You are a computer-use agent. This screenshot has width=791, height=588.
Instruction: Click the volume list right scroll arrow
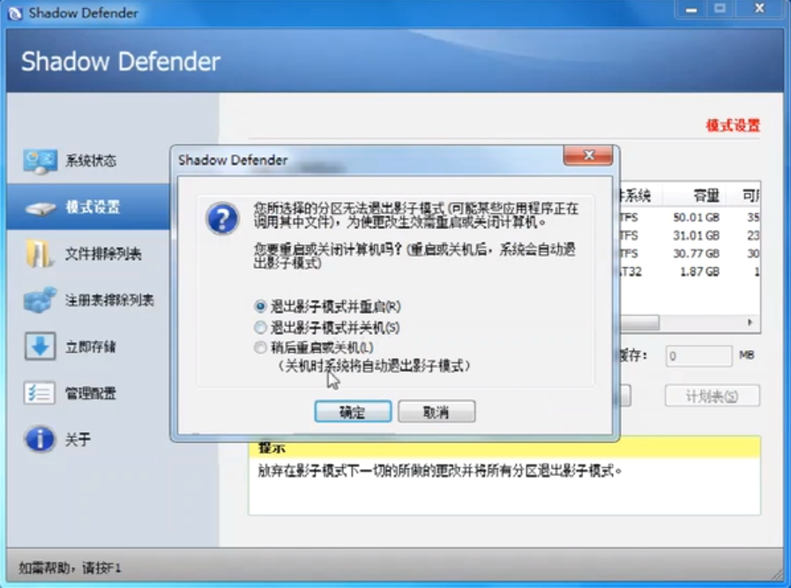[x=750, y=323]
